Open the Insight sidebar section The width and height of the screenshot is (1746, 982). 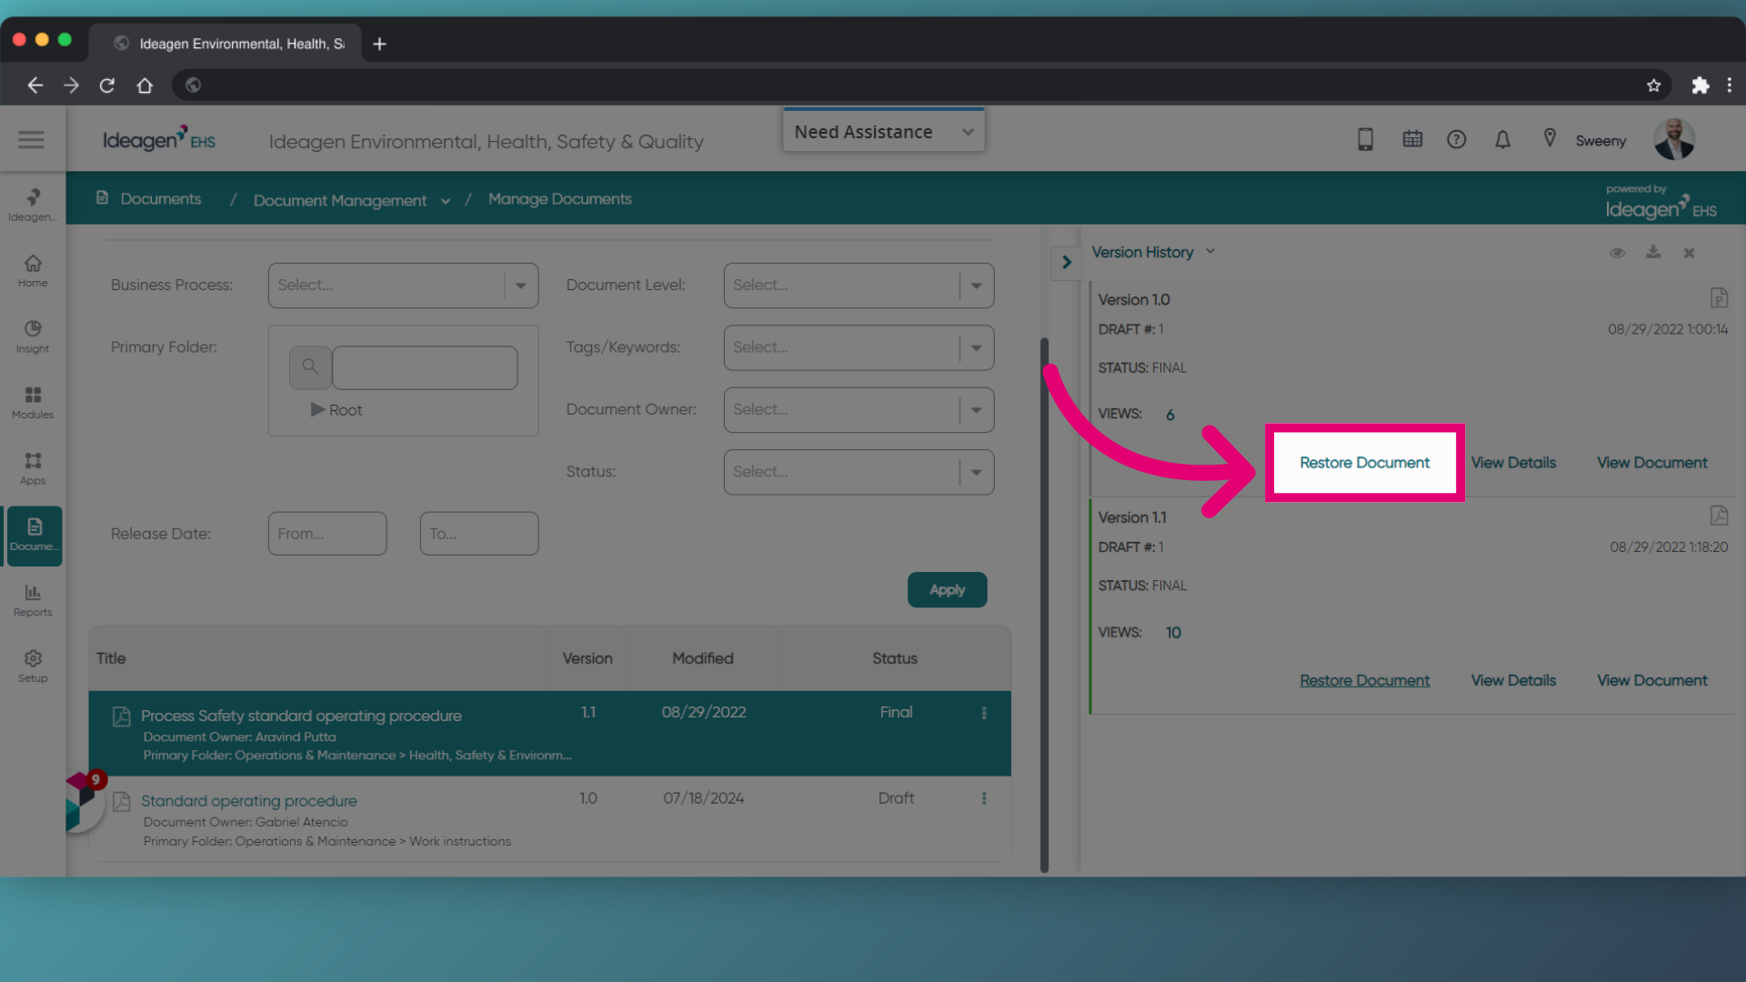point(33,336)
